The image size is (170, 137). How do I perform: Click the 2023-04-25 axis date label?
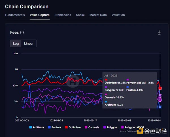point(56,120)
